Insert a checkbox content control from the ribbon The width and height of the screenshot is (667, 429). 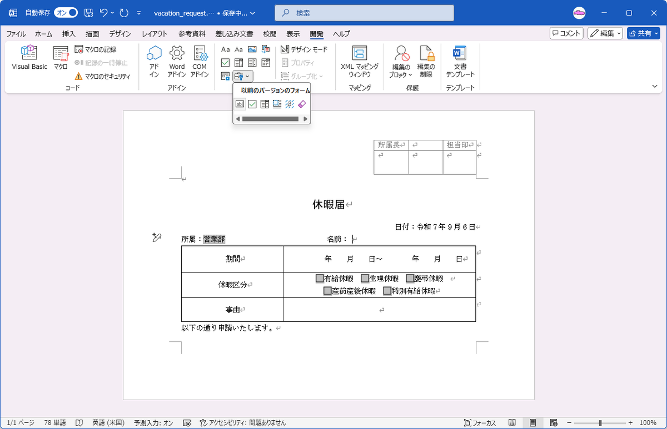pos(225,62)
